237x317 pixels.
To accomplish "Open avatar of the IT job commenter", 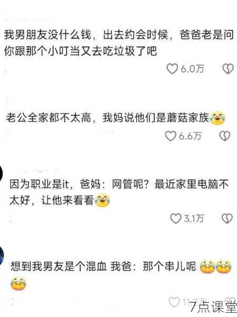I will (1, 173).
